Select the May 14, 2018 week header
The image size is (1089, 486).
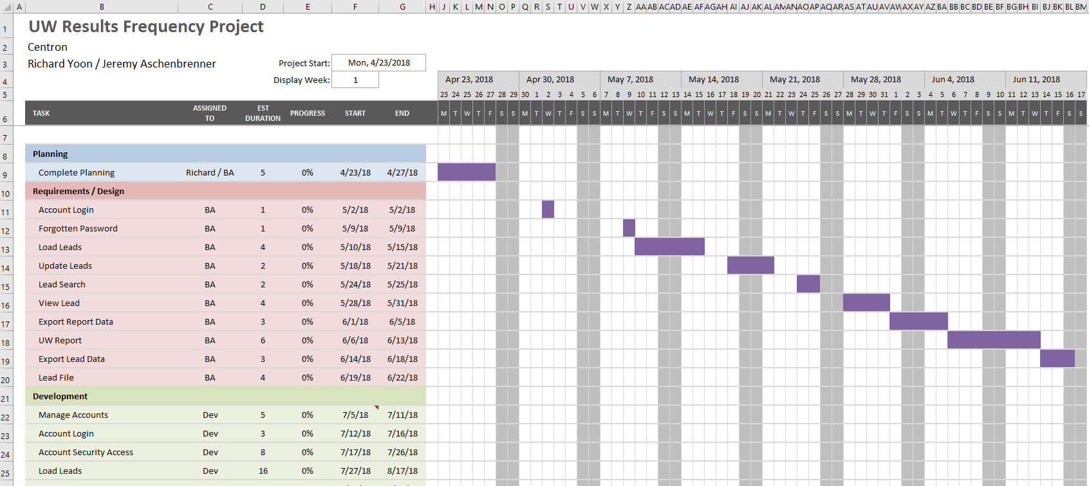point(721,80)
